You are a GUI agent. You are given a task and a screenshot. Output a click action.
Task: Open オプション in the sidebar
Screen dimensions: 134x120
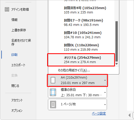tap(17, 111)
